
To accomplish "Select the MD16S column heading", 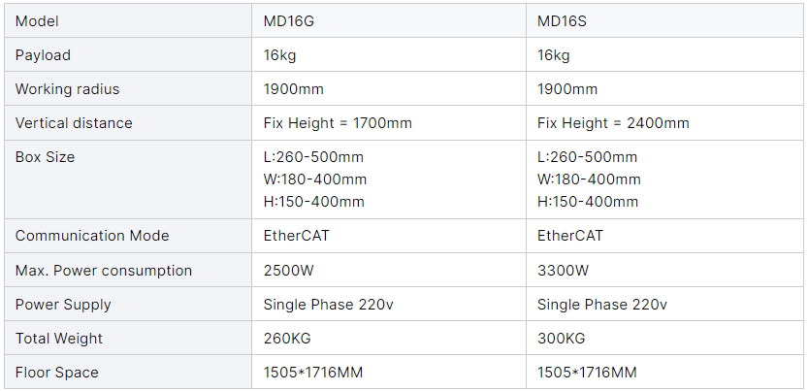I will pos(561,21).
